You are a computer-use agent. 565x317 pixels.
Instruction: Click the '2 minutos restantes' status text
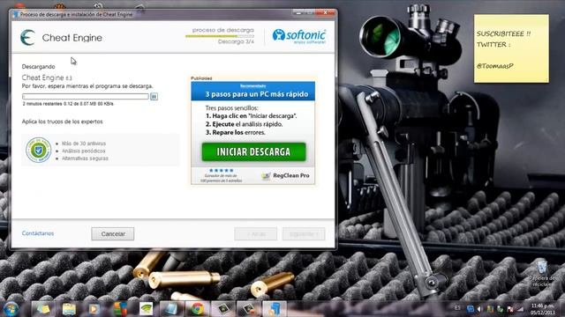[68, 104]
